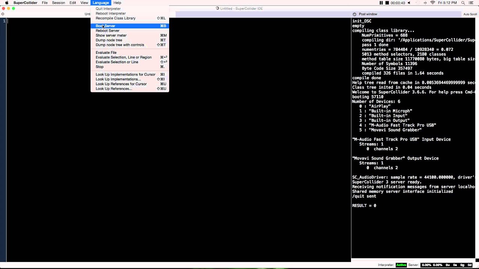
Task: Click the "/quit sent" post line
Action: pos(364,196)
